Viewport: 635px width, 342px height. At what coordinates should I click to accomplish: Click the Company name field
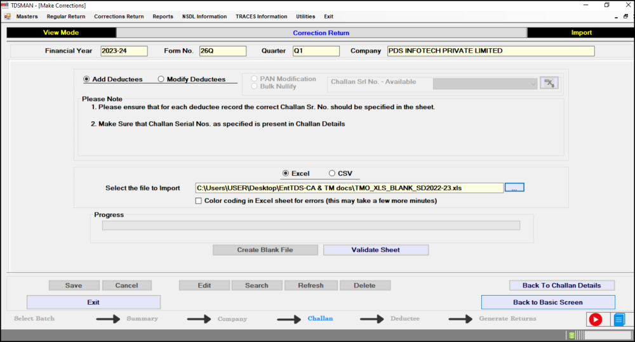[491, 51]
